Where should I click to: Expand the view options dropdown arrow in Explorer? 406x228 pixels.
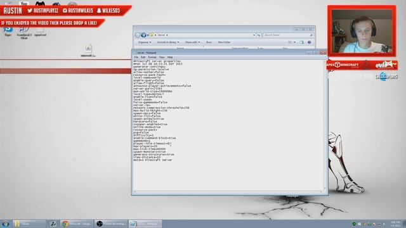coord(294,42)
